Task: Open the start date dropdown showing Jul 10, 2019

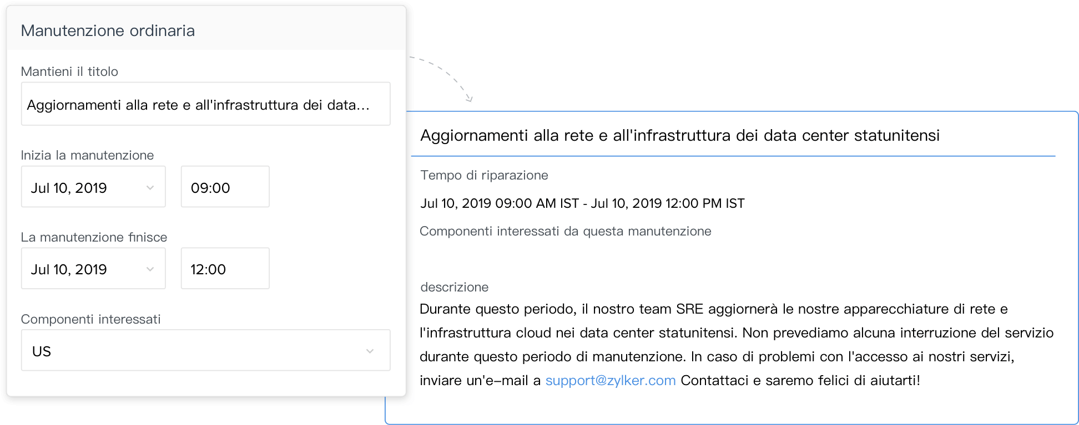Action: (83, 187)
